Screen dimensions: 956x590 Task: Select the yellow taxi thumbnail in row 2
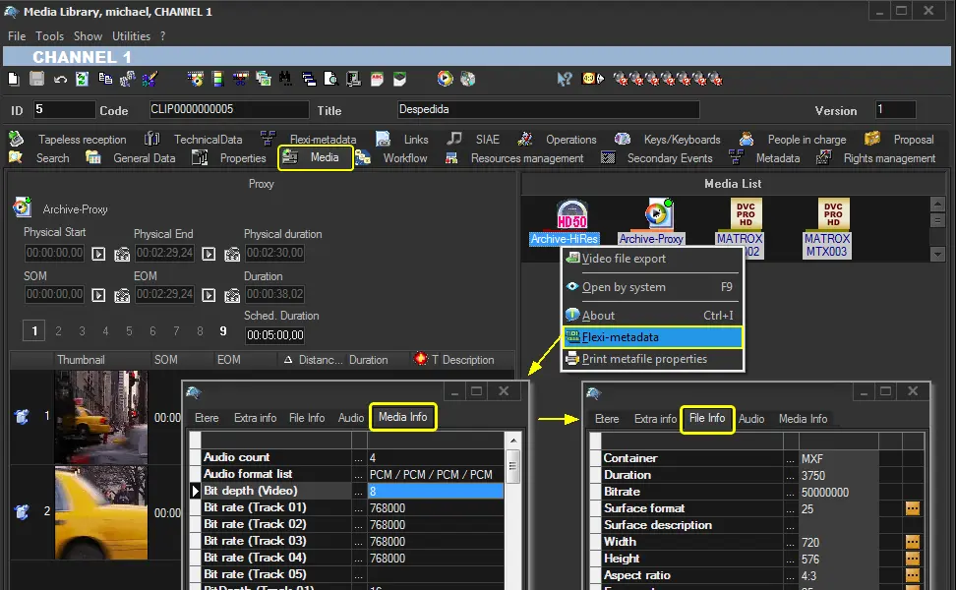click(101, 512)
